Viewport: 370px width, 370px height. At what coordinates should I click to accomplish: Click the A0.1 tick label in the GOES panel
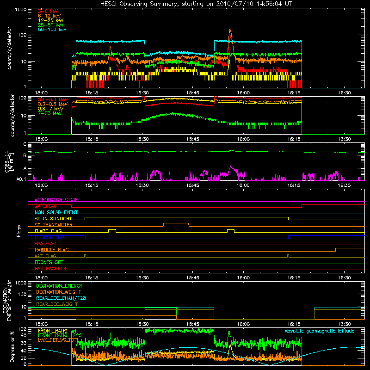coord(21,179)
